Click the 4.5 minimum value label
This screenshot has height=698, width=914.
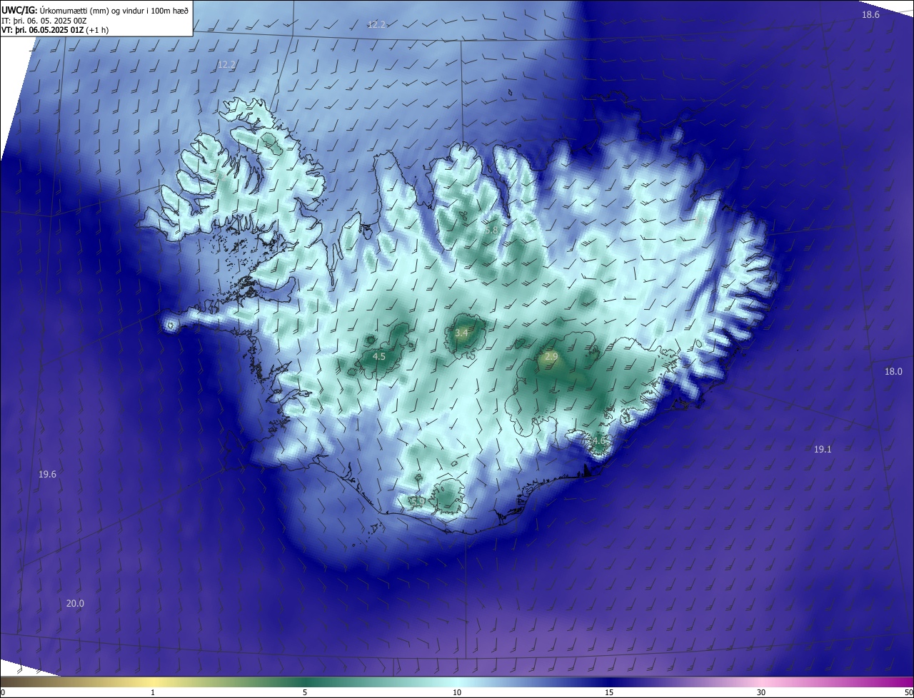tap(379, 356)
